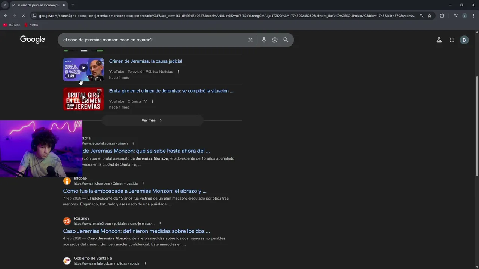Clear the search query with X
The height and width of the screenshot is (269, 479).
point(250,40)
